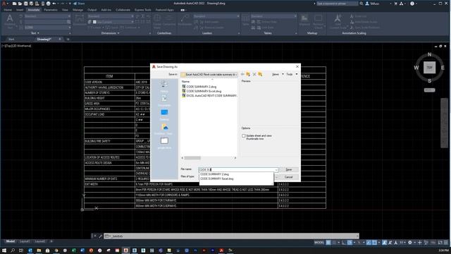This screenshot has height=254, width=451.
Task: Click the Windows Start button
Action: (4, 250)
